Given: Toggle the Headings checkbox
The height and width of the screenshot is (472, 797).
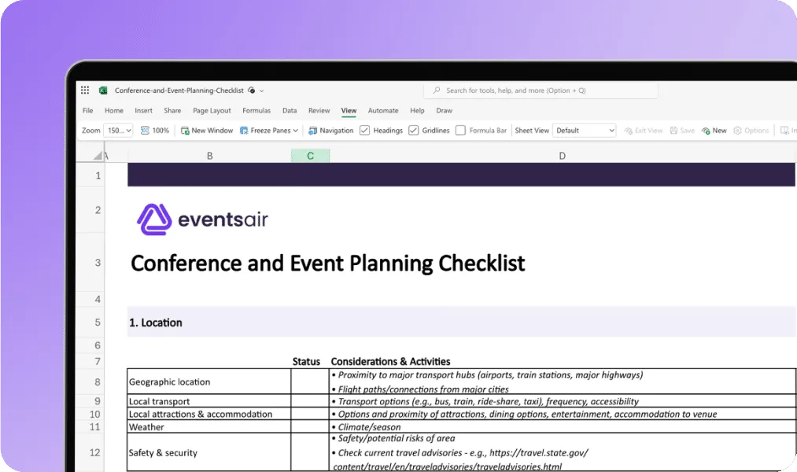Looking at the screenshot, I should pos(364,131).
